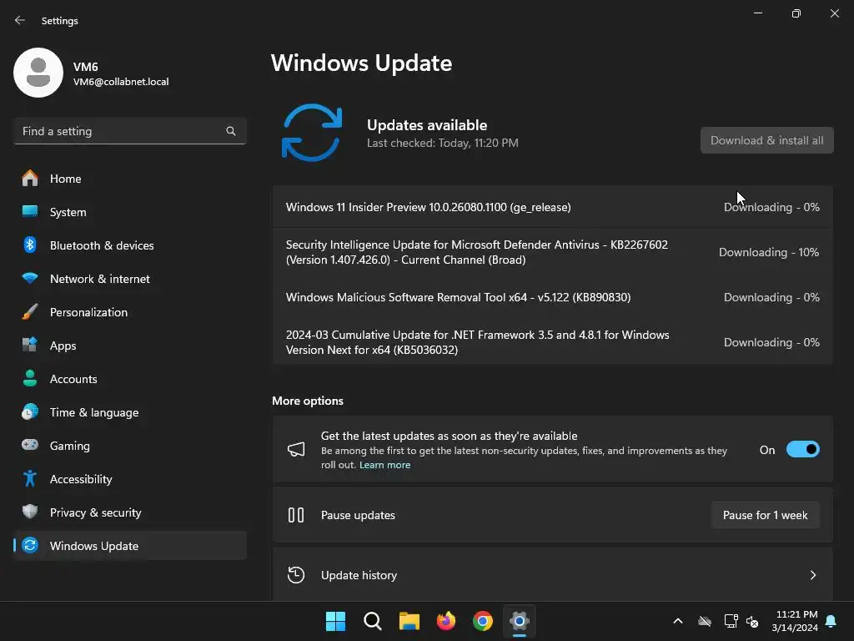854x641 pixels.
Task: Open Accounts settings
Action: (129, 379)
